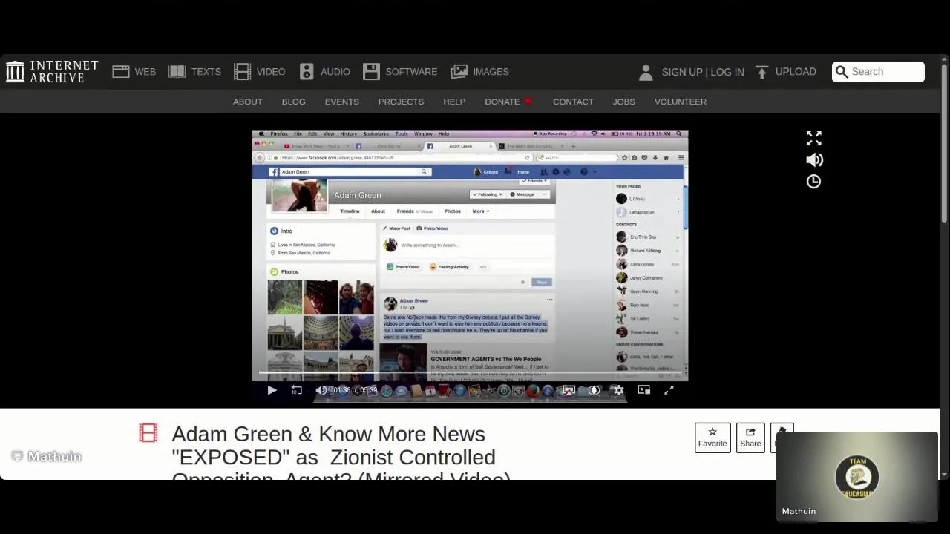Open the About page

point(248,102)
